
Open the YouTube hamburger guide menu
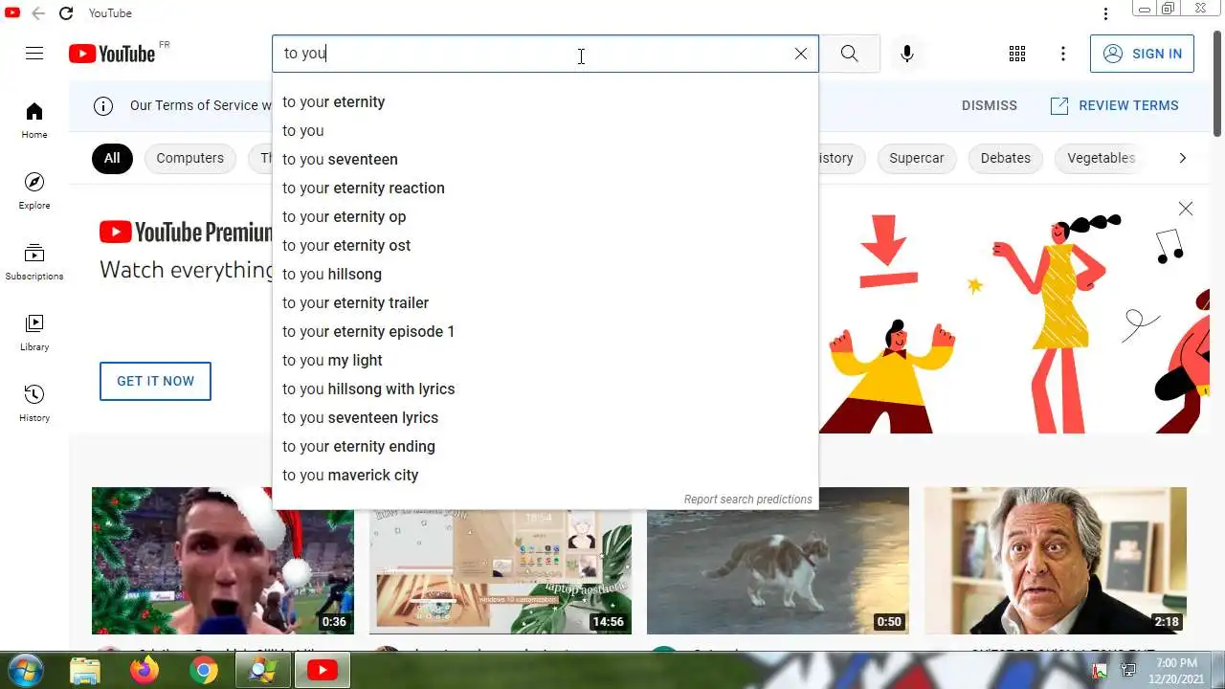pos(34,54)
